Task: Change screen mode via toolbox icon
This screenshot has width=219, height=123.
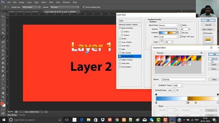Action: [3, 113]
